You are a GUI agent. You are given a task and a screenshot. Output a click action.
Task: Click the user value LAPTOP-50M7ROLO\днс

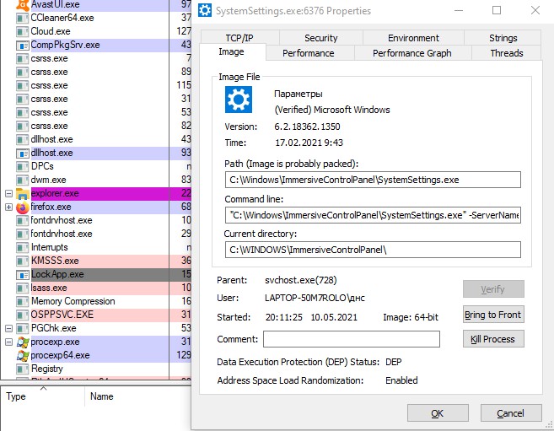315,298
